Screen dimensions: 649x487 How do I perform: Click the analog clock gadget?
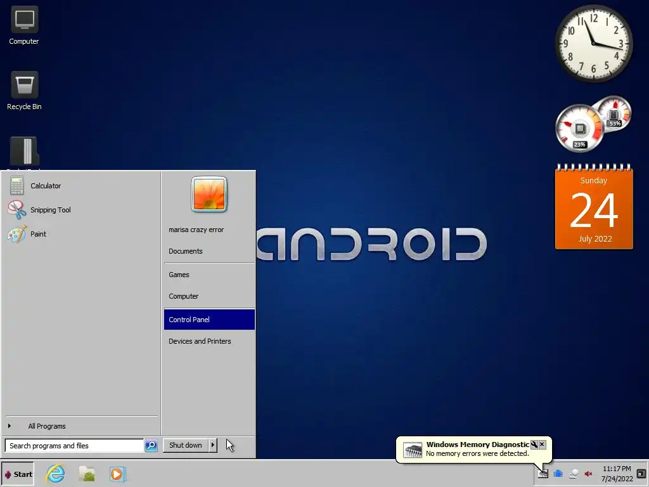(593, 43)
